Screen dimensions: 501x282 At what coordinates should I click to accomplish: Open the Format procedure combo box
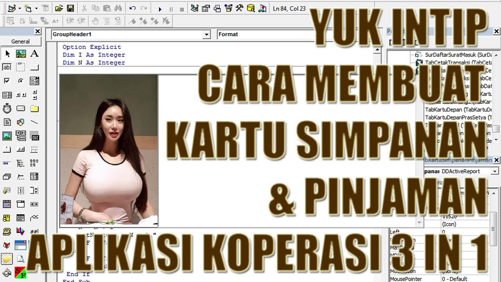pyautogui.click(x=266, y=34)
